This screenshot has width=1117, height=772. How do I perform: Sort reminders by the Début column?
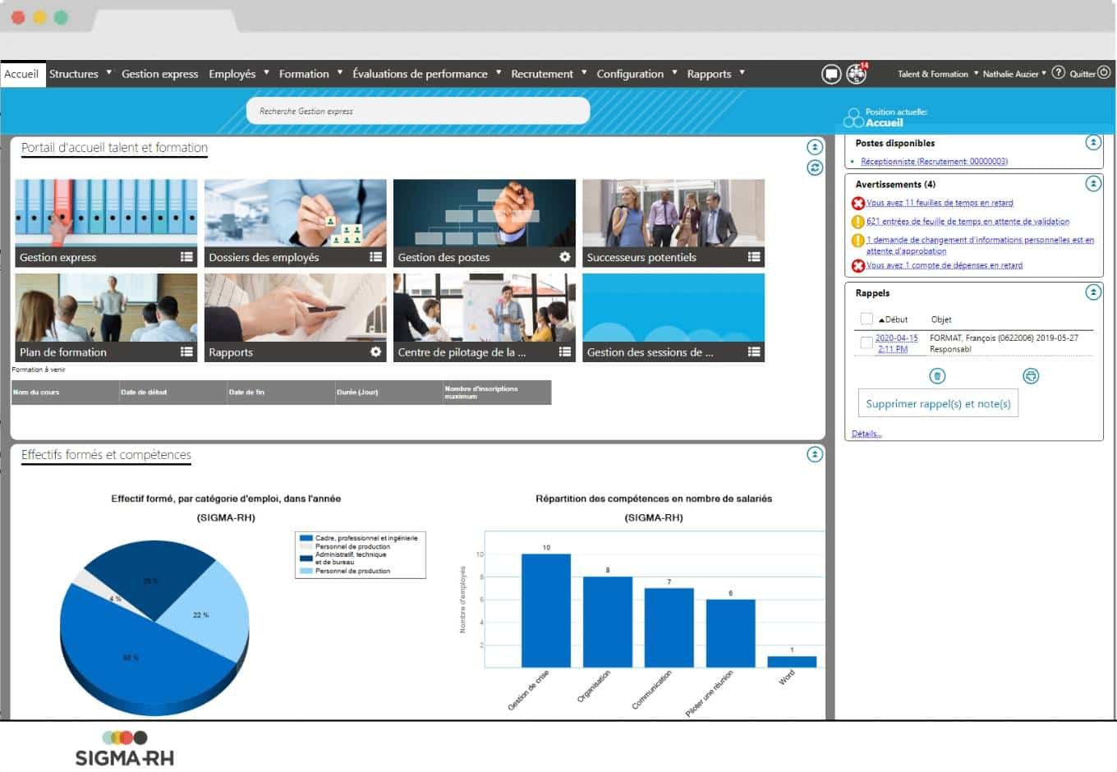pos(894,319)
